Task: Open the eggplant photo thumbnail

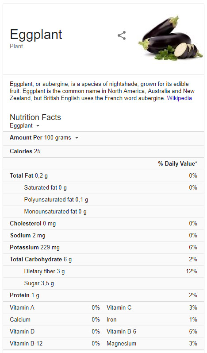Action: click(170, 38)
